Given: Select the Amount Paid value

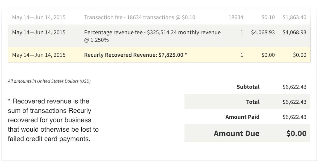Looking at the screenshot, I should tap(294, 117).
